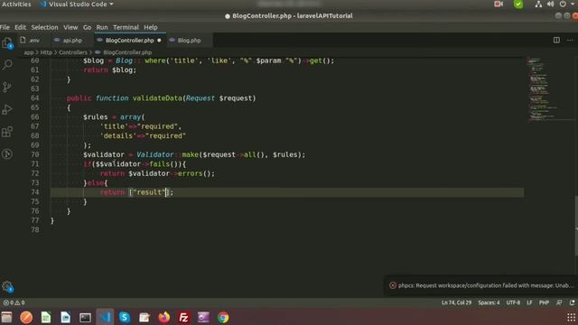Open the Source Control view
578x325 pixels.
click(7, 88)
